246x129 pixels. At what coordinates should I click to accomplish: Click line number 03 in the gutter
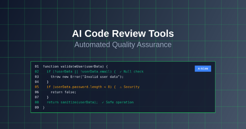(37, 77)
